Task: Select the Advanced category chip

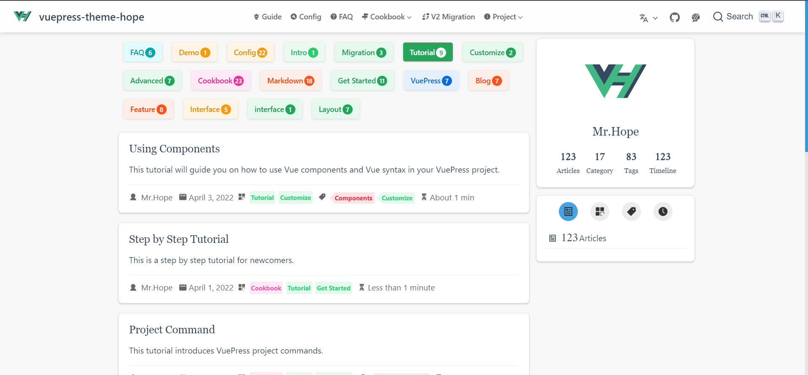Action: point(152,80)
